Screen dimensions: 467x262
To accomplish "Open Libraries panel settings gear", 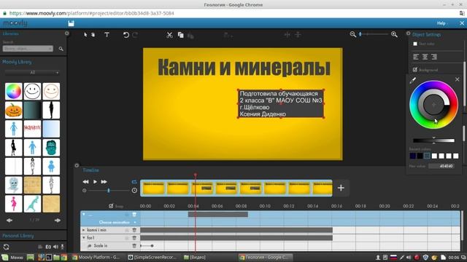I will tap(66, 33).
